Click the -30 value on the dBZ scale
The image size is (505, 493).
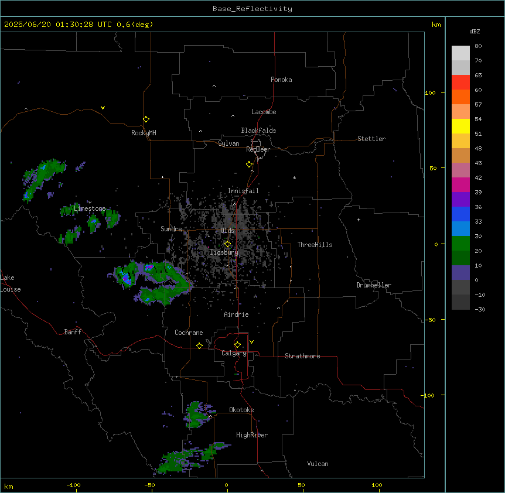(x=480, y=309)
